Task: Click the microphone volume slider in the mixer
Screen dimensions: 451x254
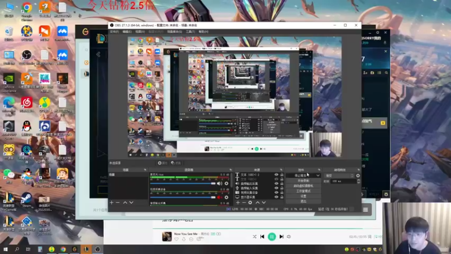Action: (x=183, y=183)
